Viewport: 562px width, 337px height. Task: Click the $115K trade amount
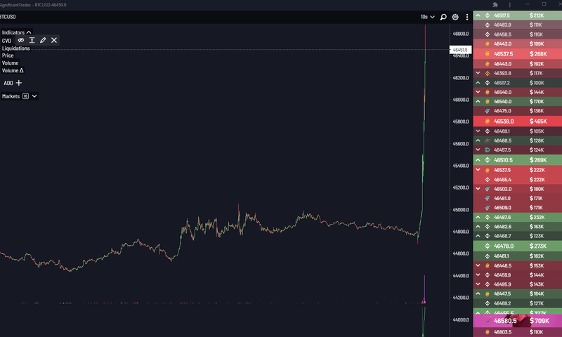click(x=536, y=34)
